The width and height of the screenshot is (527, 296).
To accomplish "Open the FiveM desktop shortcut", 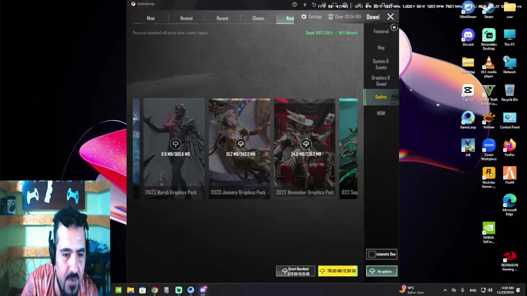I will coord(509,176).
